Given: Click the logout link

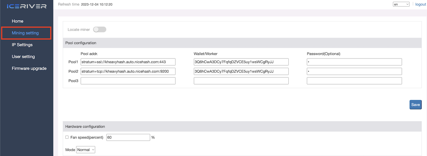Looking at the screenshot, I should 421,4.
